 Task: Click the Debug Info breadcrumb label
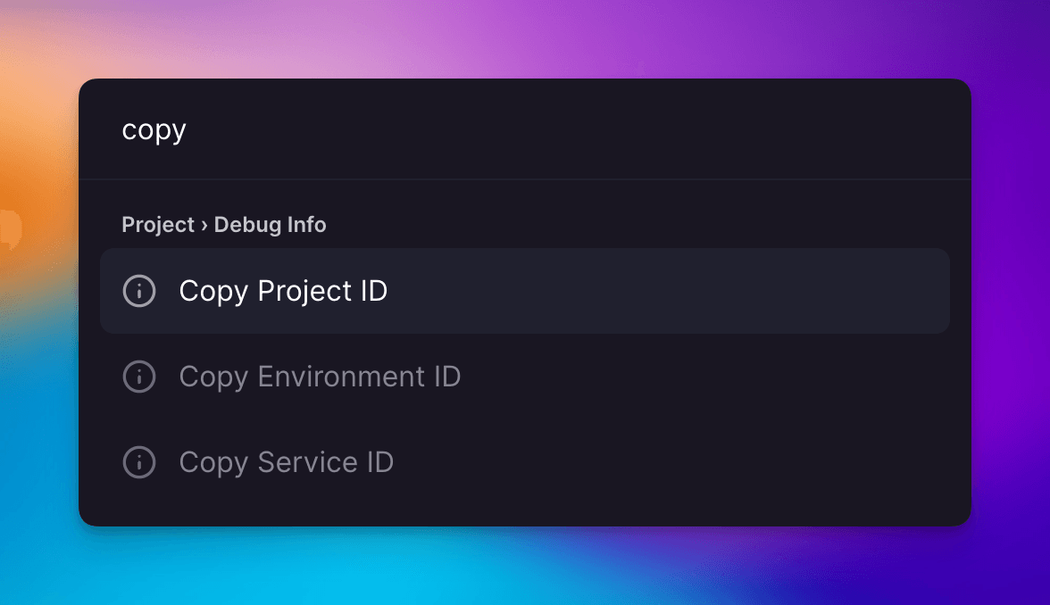pyautogui.click(x=270, y=225)
